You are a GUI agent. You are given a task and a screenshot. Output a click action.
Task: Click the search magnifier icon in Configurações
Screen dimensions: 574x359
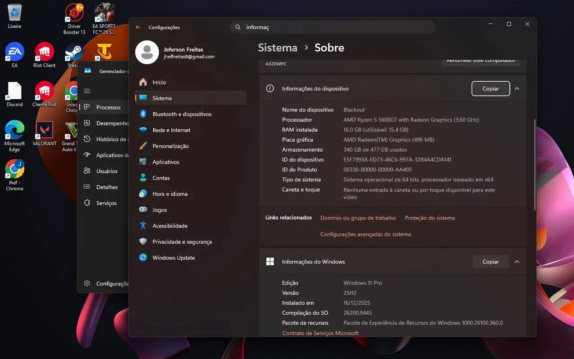[x=238, y=27]
